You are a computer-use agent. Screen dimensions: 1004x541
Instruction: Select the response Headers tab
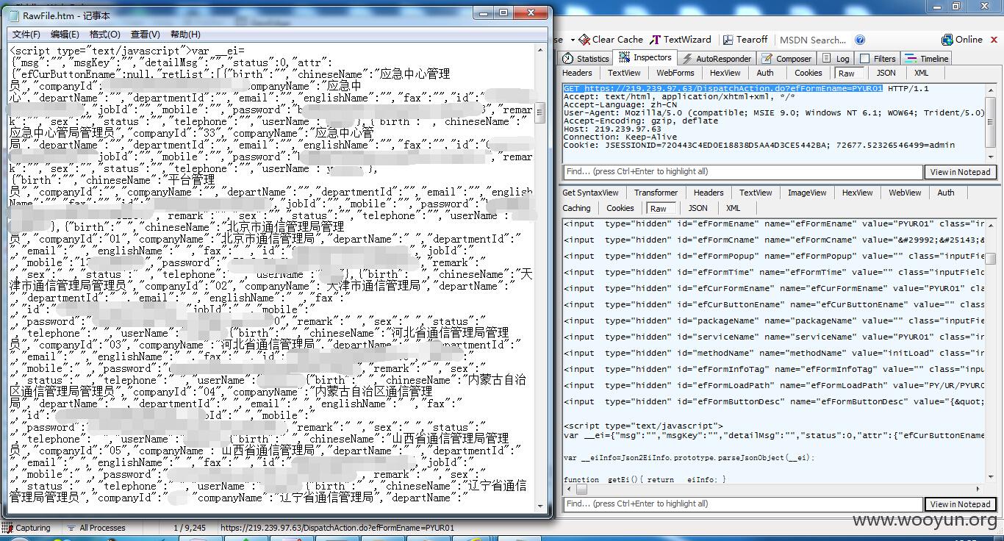[709, 193]
